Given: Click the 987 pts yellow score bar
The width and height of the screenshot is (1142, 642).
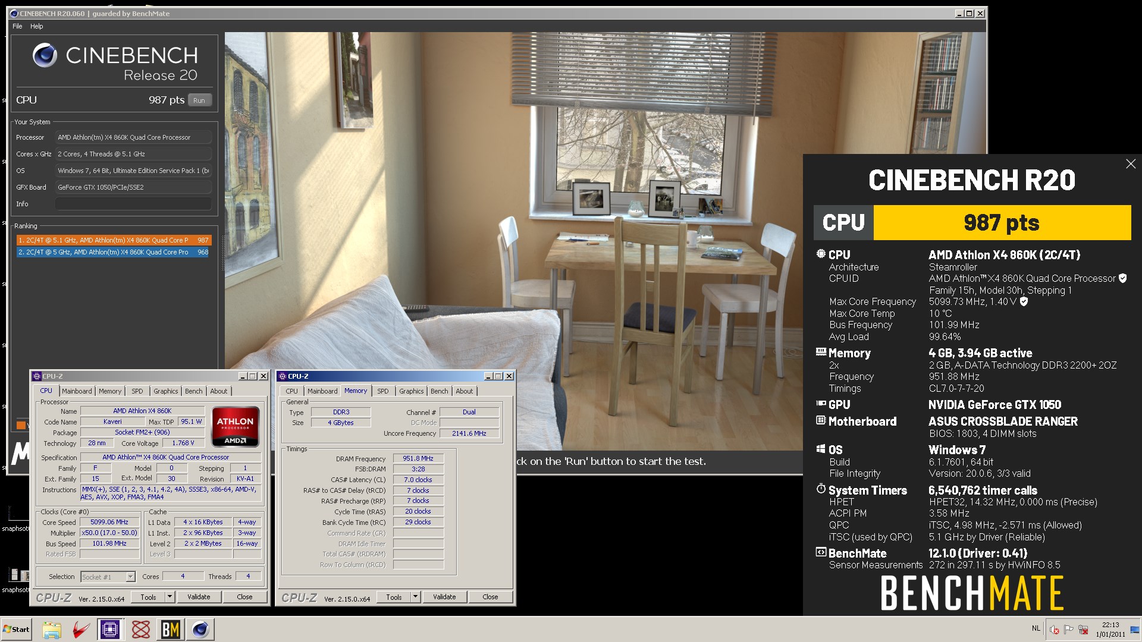Looking at the screenshot, I should click(x=1002, y=223).
